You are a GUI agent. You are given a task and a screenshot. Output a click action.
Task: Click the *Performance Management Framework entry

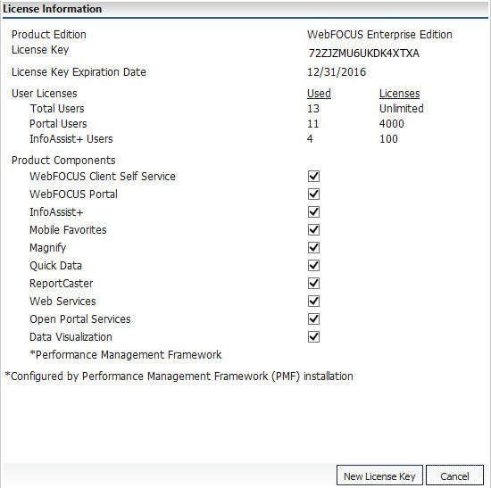coord(126,355)
